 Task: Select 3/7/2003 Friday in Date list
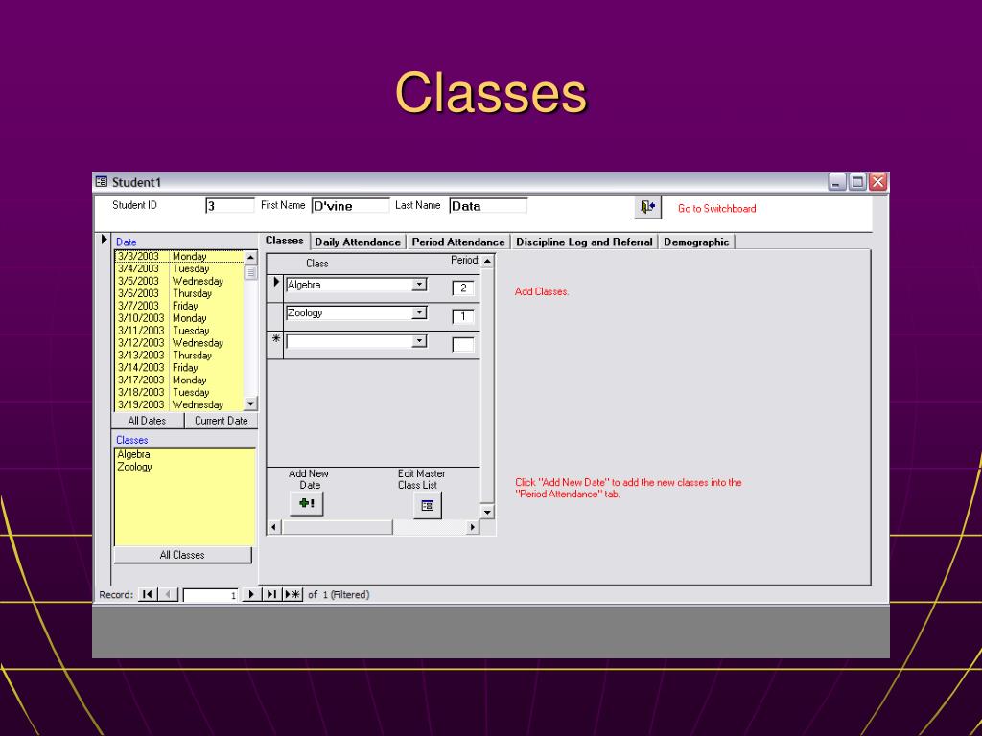179,306
